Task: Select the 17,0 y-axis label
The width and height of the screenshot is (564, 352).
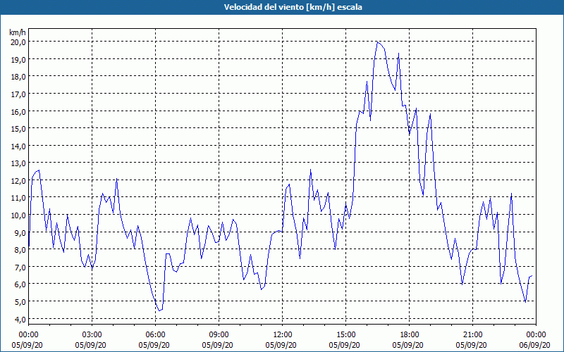Action: coord(18,94)
